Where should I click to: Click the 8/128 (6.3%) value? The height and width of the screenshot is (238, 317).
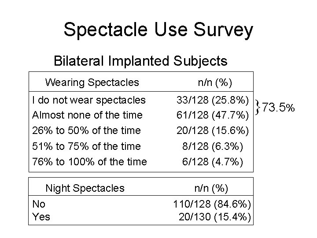coord(213,146)
